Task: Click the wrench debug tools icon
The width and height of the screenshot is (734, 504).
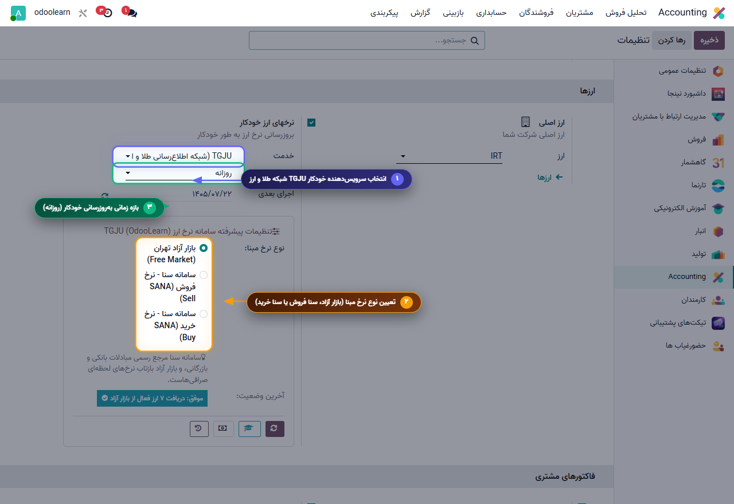Action: (83, 13)
